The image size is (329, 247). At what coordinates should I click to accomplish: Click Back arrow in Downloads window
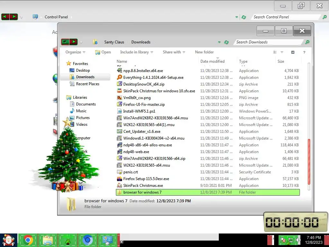pos(65,42)
